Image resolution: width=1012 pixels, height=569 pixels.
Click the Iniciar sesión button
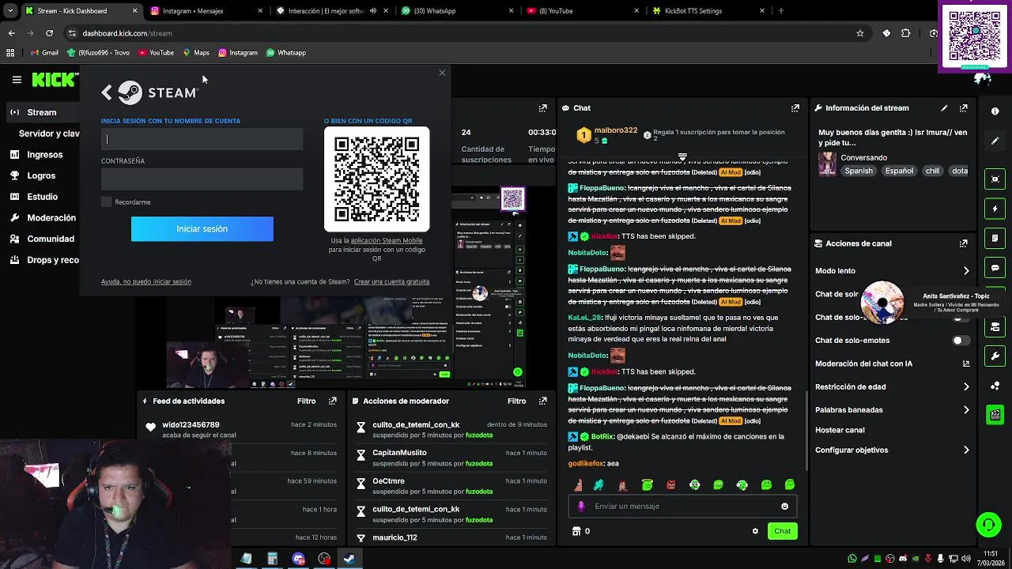point(202,229)
